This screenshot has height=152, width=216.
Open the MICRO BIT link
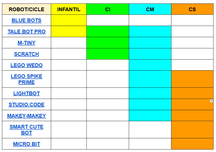click(x=26, y=144)
